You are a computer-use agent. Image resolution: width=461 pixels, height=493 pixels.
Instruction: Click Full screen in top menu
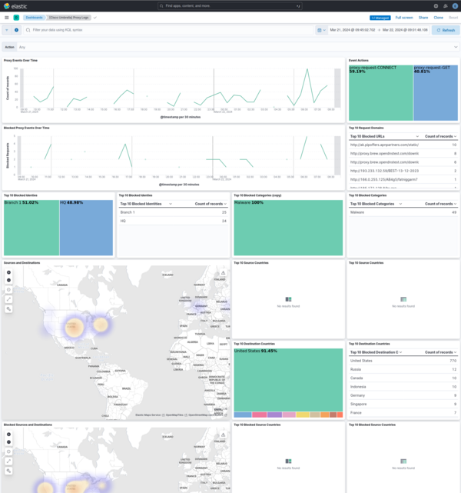(404, 16)
